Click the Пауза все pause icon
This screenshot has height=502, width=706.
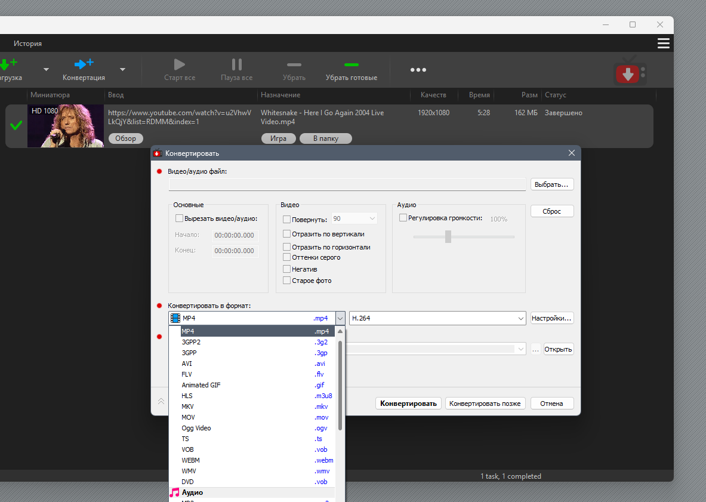point(237,65)
